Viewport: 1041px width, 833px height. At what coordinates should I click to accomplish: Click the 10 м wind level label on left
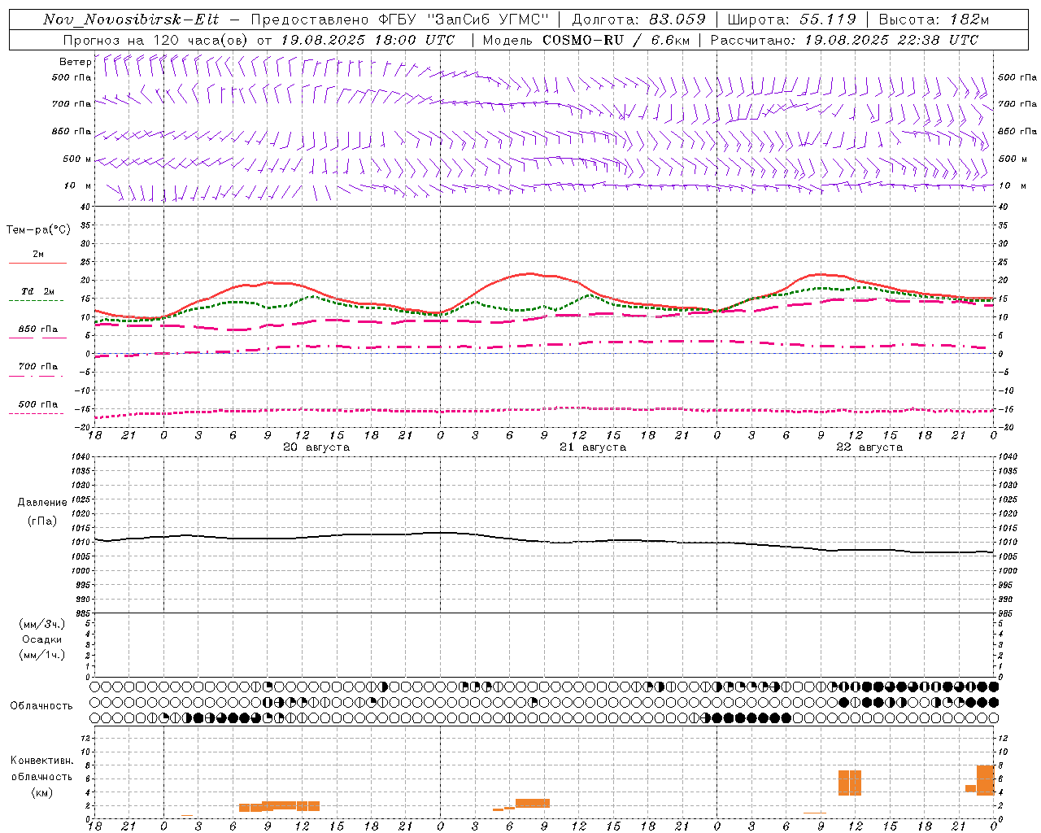(78, 185)
